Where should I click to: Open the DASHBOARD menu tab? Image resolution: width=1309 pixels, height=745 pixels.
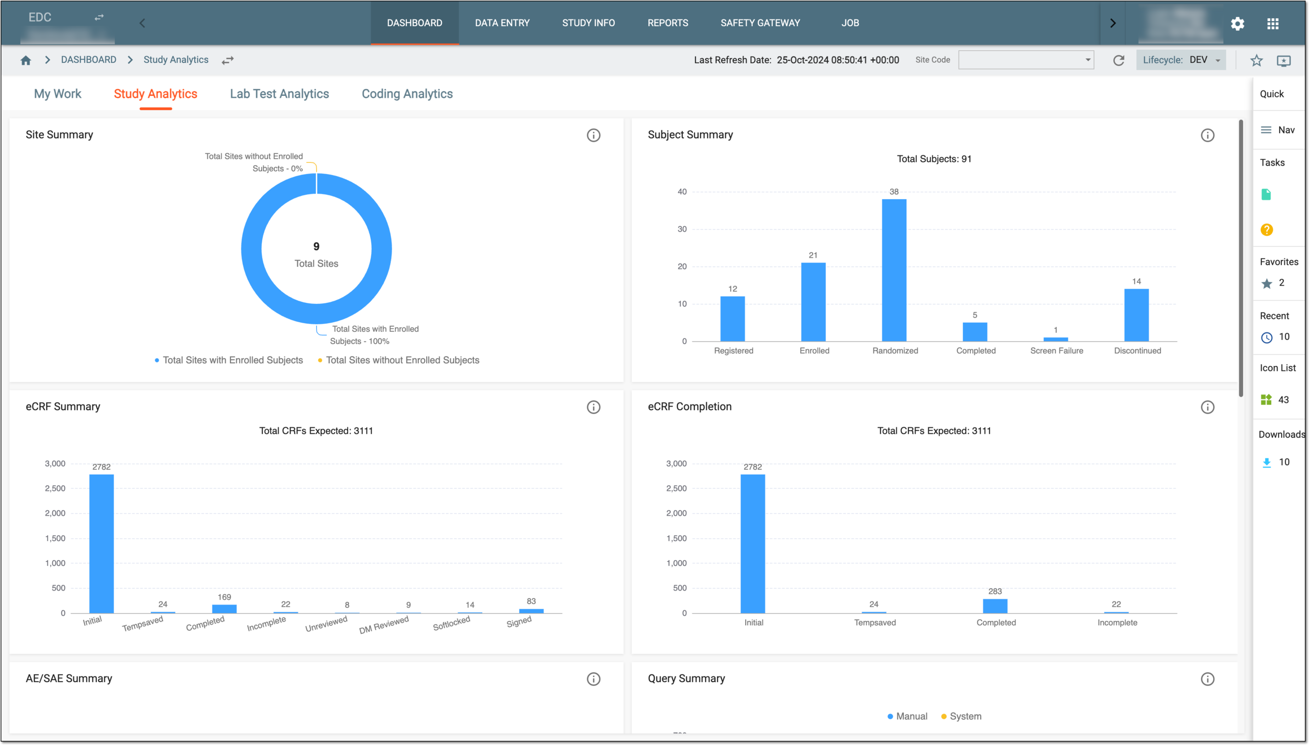[x=414, y=23]
